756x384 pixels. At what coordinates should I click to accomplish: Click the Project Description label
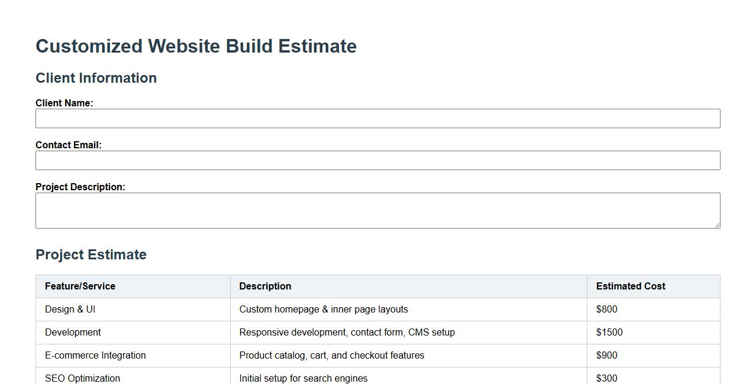coord(80,187)
